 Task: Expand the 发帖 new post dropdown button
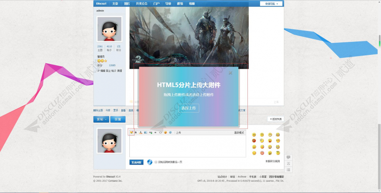click(101, 119)
